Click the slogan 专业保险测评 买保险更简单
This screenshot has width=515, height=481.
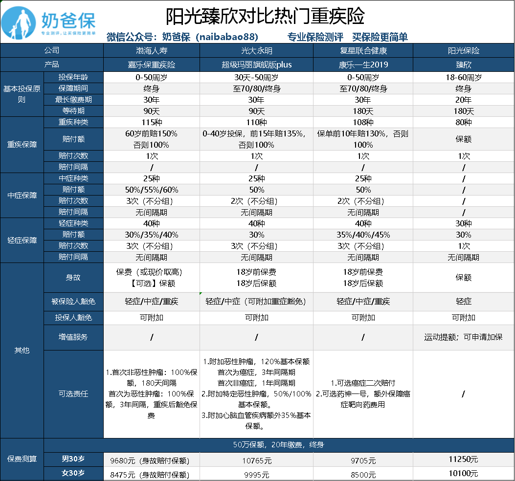click(348, 37)
